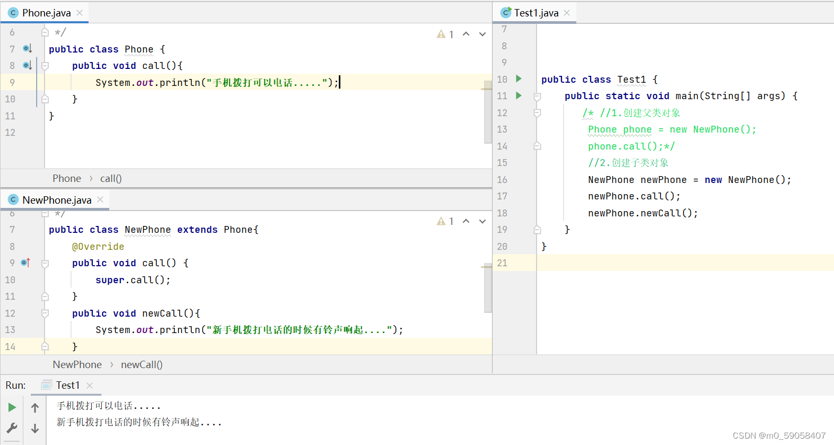Viewport: 834px width, 445px height.
Task: Open run configuration wrench settings
Action: point(12,427)
